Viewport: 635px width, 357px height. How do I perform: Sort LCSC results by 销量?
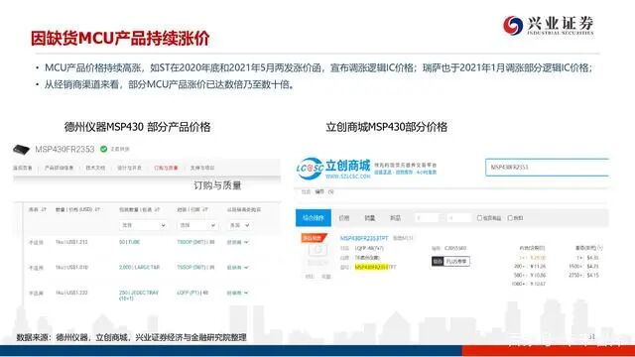tap(370, 218)
